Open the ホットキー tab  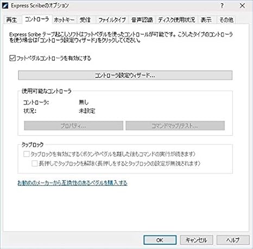pyautogui.click(x=64, y=20)
